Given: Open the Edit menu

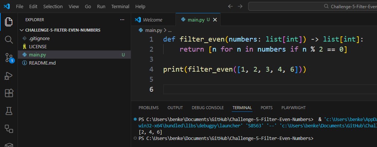Looking at the screenshot, I should pos(33,6).
